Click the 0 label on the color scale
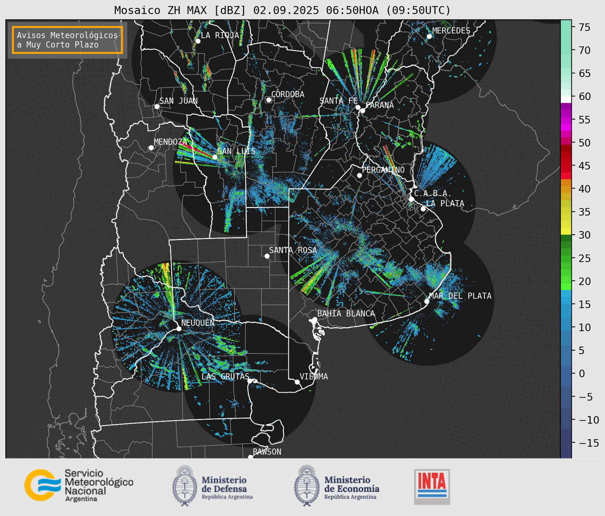 582,374
